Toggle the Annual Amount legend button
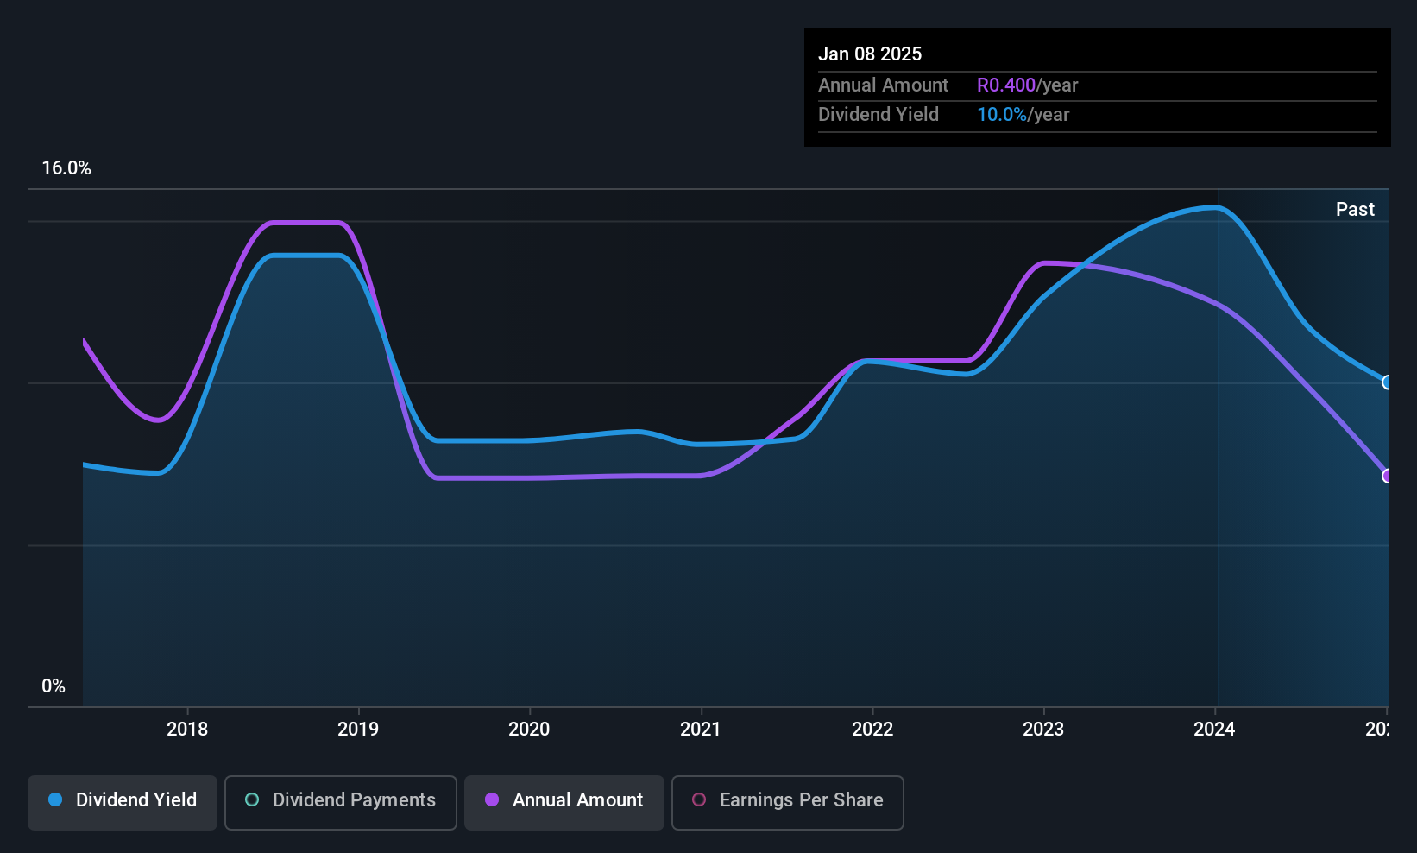This screenshot has height=853, width=1417. point(564,803)
